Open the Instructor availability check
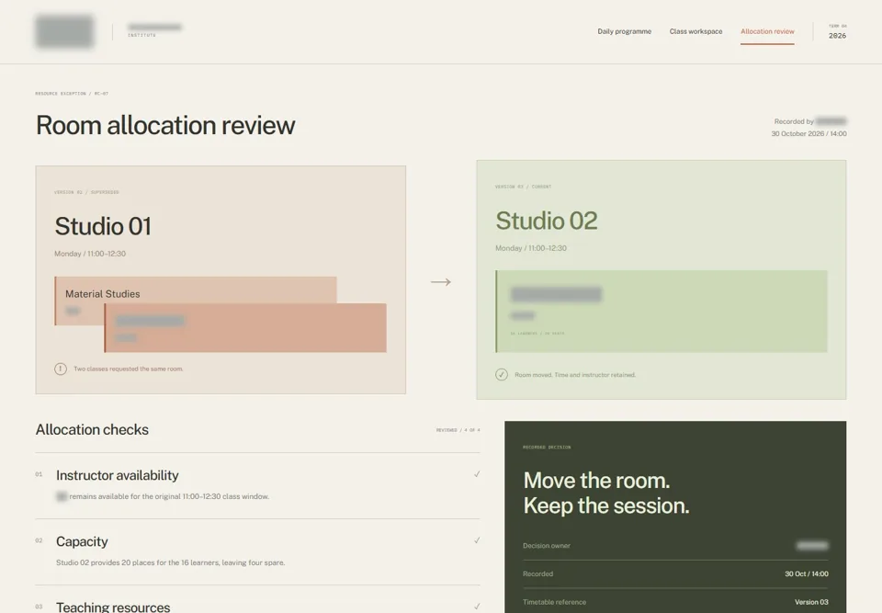The image size is (882, 613). click(117, 476)
